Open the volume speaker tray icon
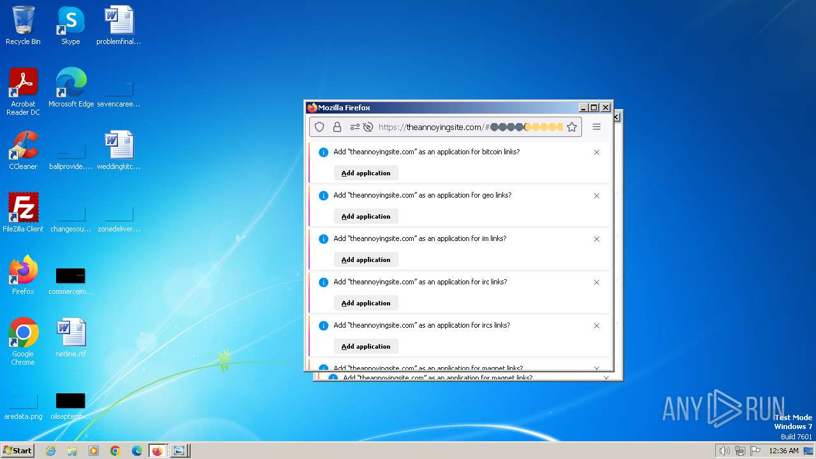816x459 pixels. click(x=724, y=451)
